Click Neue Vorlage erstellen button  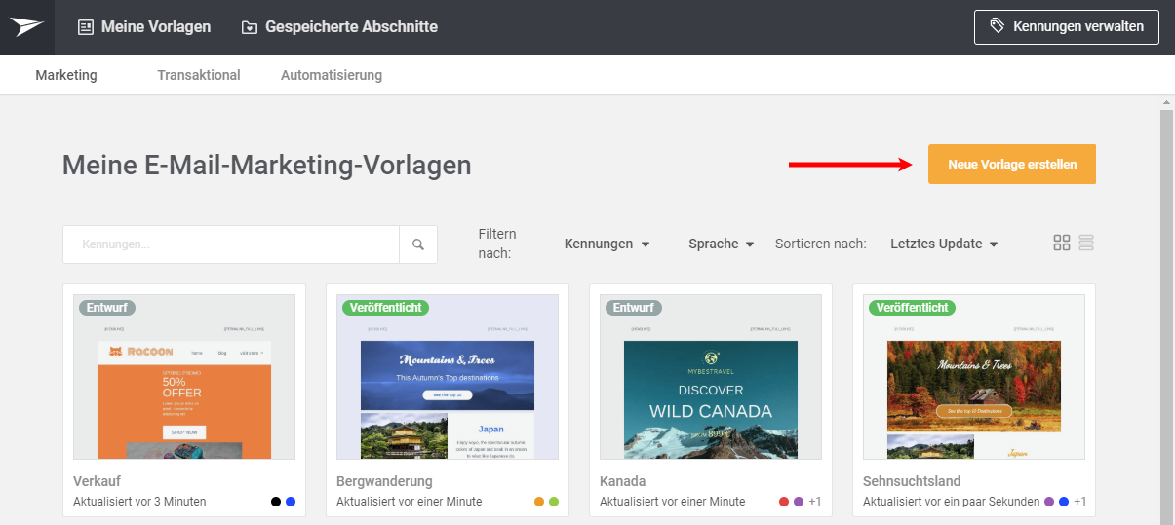(x=1012, y=165)
